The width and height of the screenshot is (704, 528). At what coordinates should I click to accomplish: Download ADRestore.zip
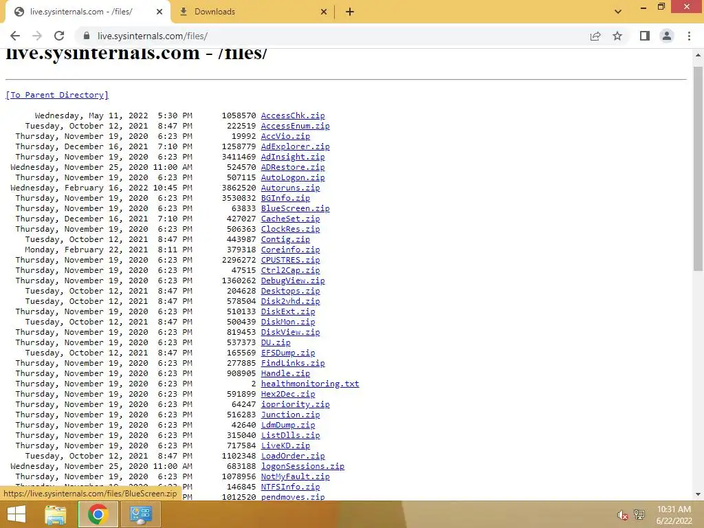click(293, 167)
